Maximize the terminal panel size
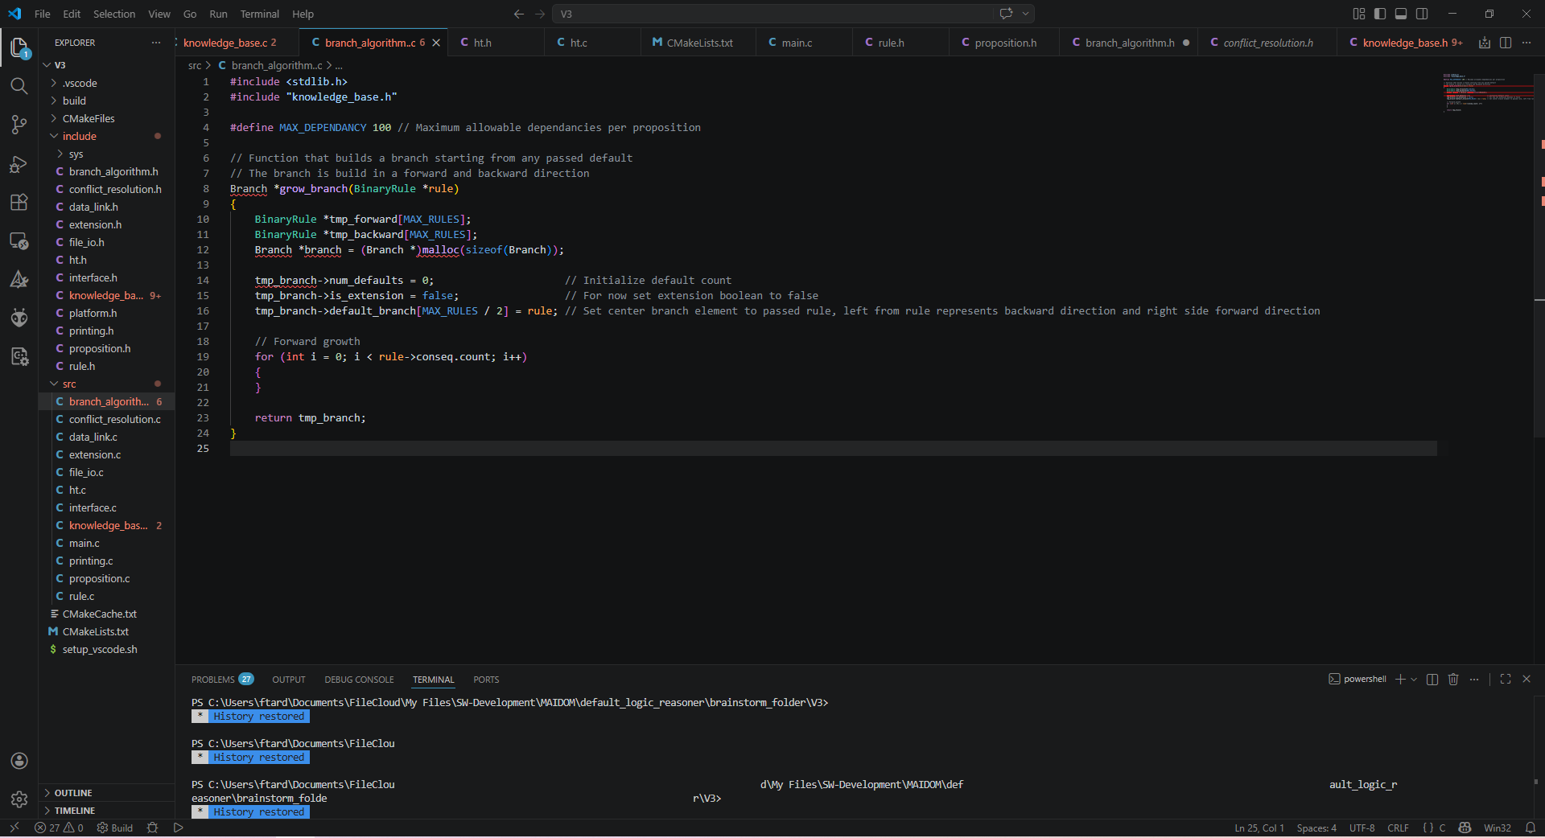Image resolution: width=1545 pixels, height=838 pixels. pos(1506,680)
